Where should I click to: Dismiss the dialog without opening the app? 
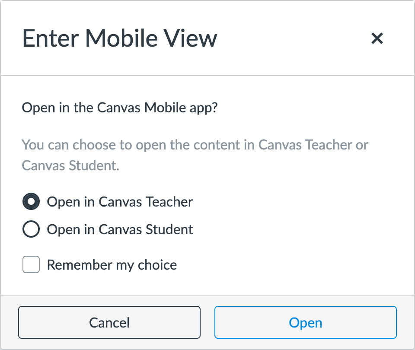pos(109,322)
